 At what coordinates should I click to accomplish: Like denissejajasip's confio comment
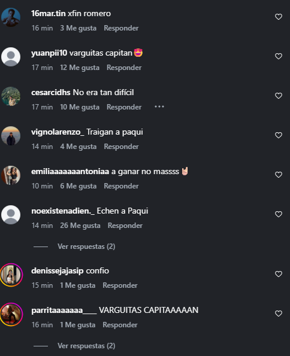coord(279,274)
